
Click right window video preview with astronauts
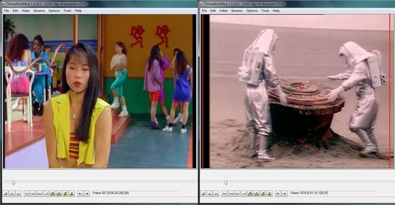point(298,91)
